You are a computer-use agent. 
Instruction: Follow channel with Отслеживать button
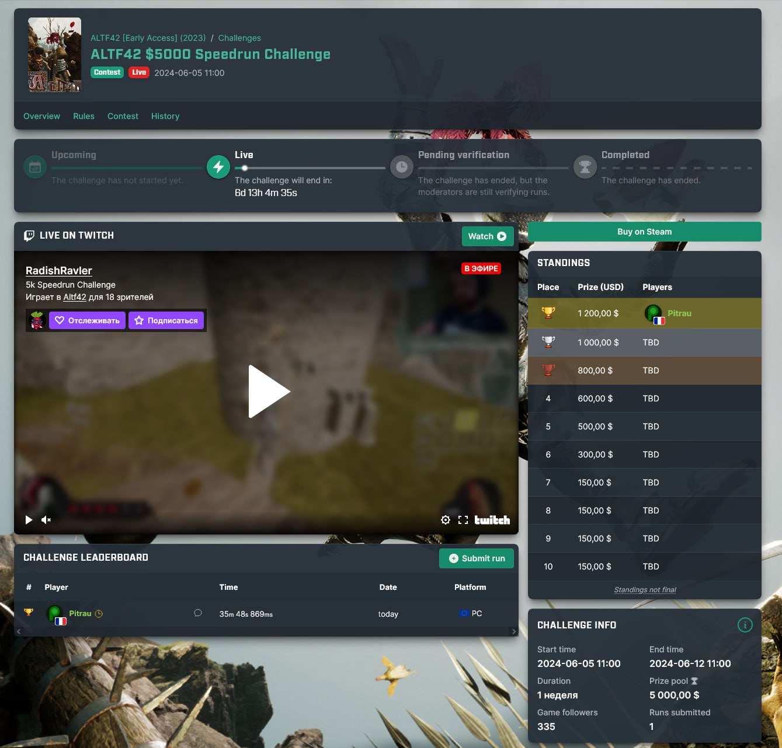click(87, 320)
